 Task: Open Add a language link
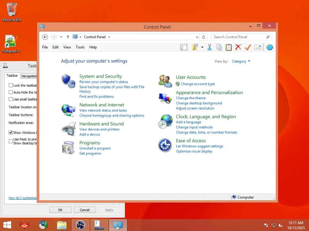click(x=188, y=122)
